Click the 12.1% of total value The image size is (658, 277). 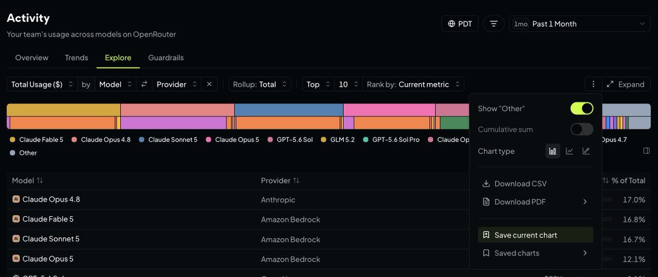point(634,259)
